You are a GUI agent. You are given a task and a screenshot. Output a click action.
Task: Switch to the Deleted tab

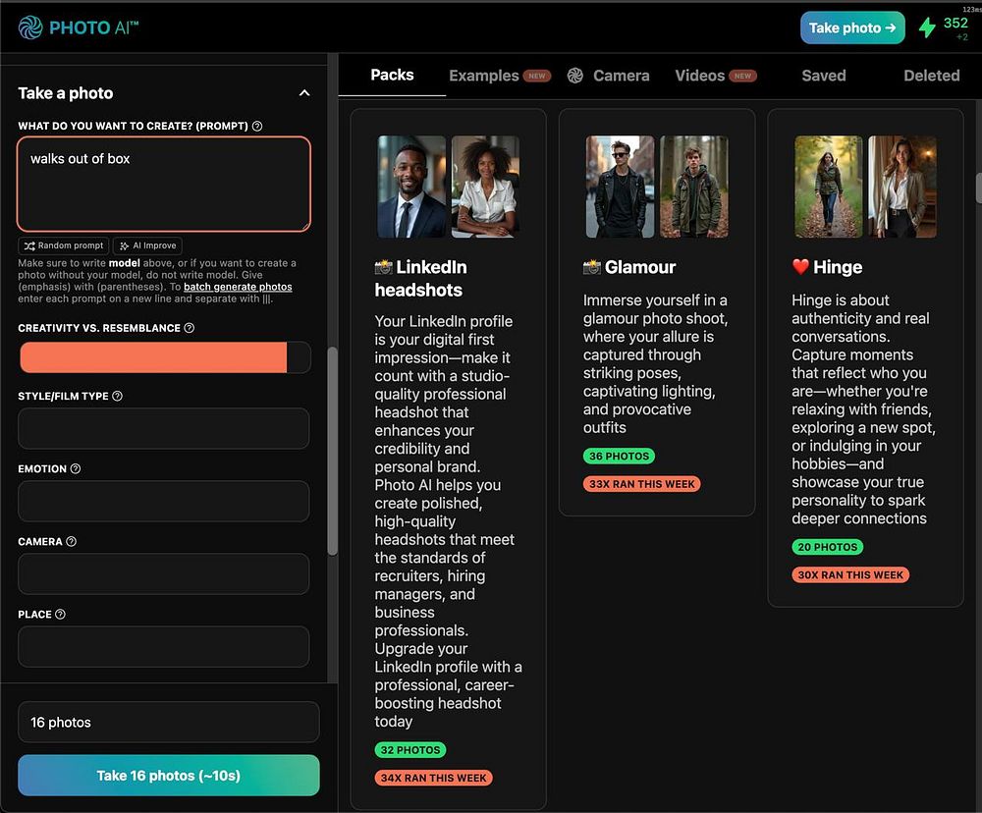(931, 76)
